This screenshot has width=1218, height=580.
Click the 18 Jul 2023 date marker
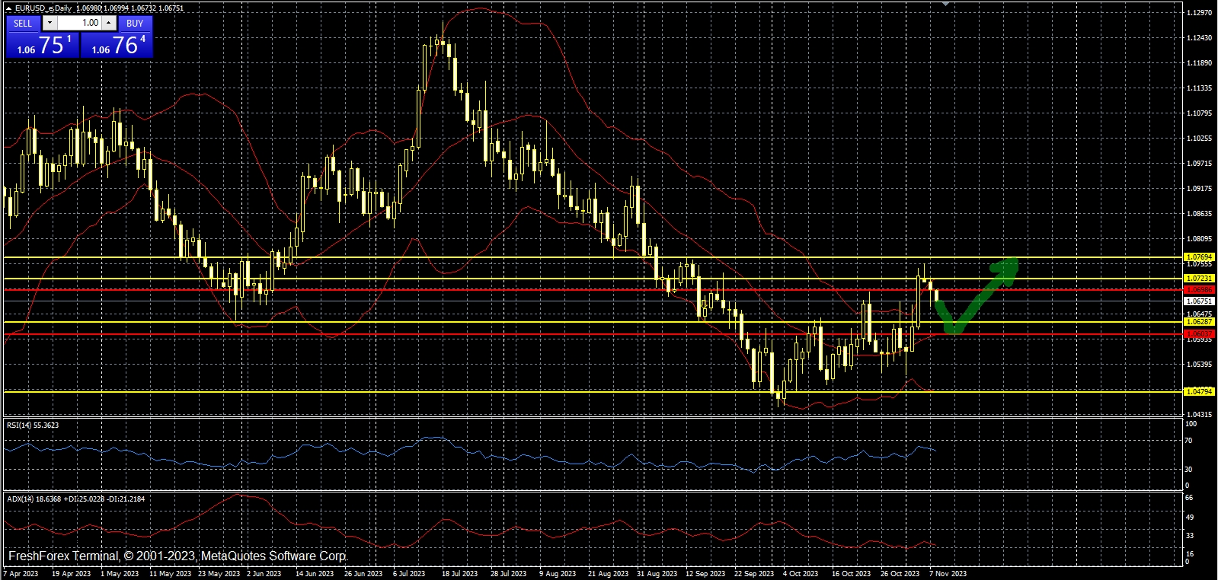tap(459, 574)
